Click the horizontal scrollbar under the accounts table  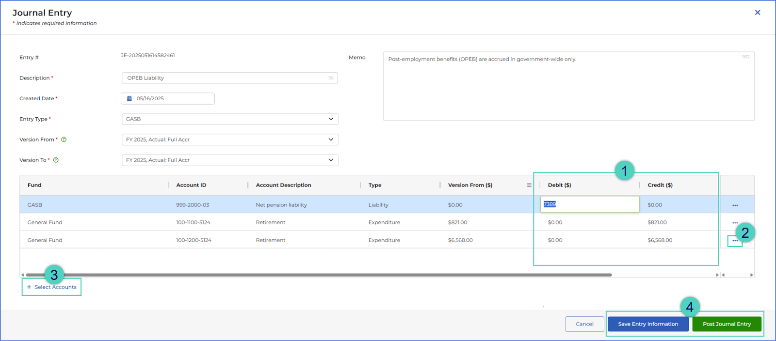(319, 275)
